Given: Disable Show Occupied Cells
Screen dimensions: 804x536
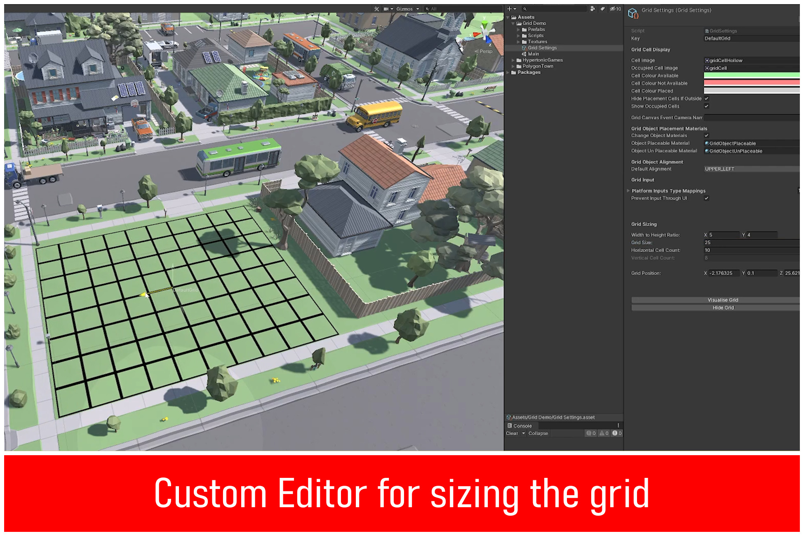Looking at the screenshot, I should 707,106.
